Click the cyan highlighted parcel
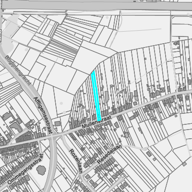 click(96, 96)
